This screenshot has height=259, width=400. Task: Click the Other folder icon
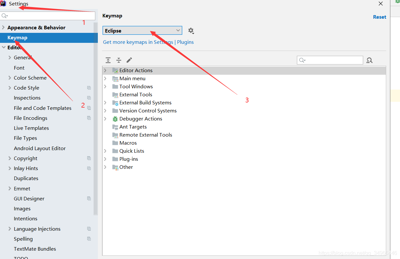[115, 167]
